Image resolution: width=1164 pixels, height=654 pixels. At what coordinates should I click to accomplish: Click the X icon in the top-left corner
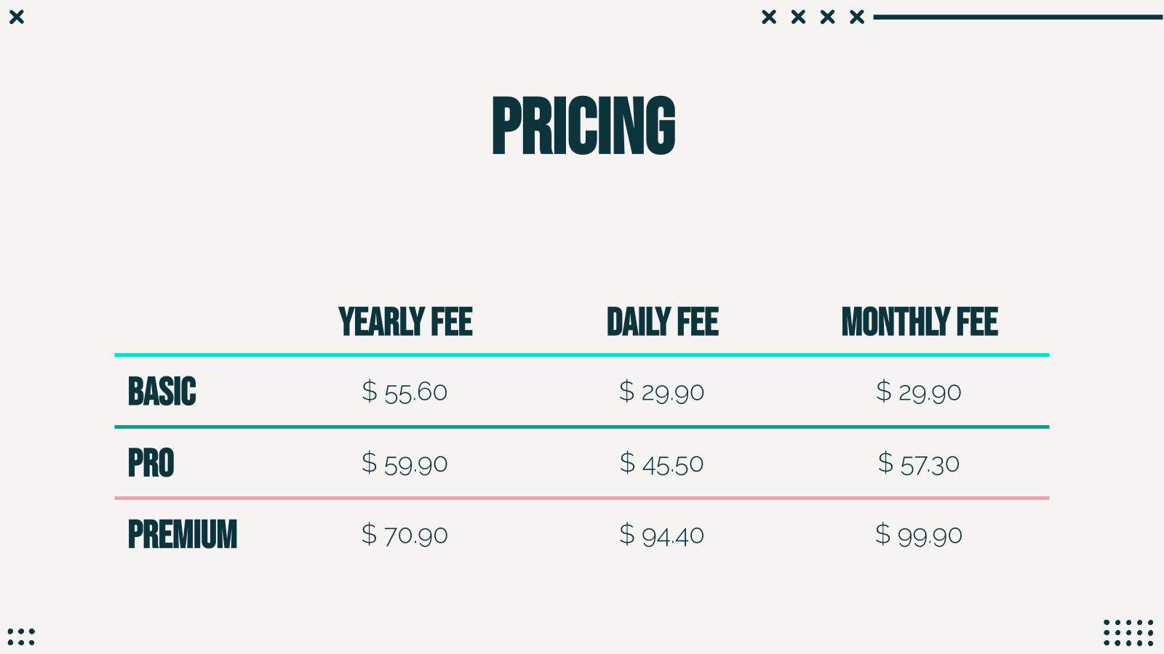click(x=17, y=17)
